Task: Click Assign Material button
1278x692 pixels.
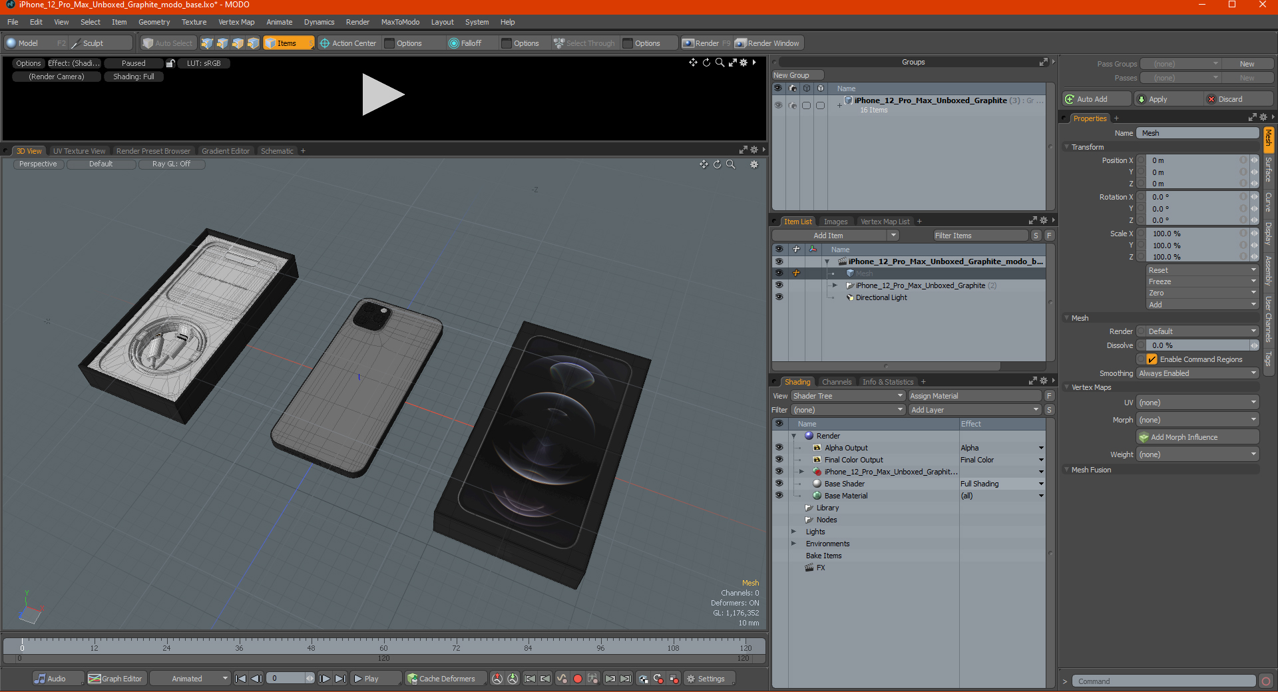Action: pyautogui.click(x=975, y=396)
